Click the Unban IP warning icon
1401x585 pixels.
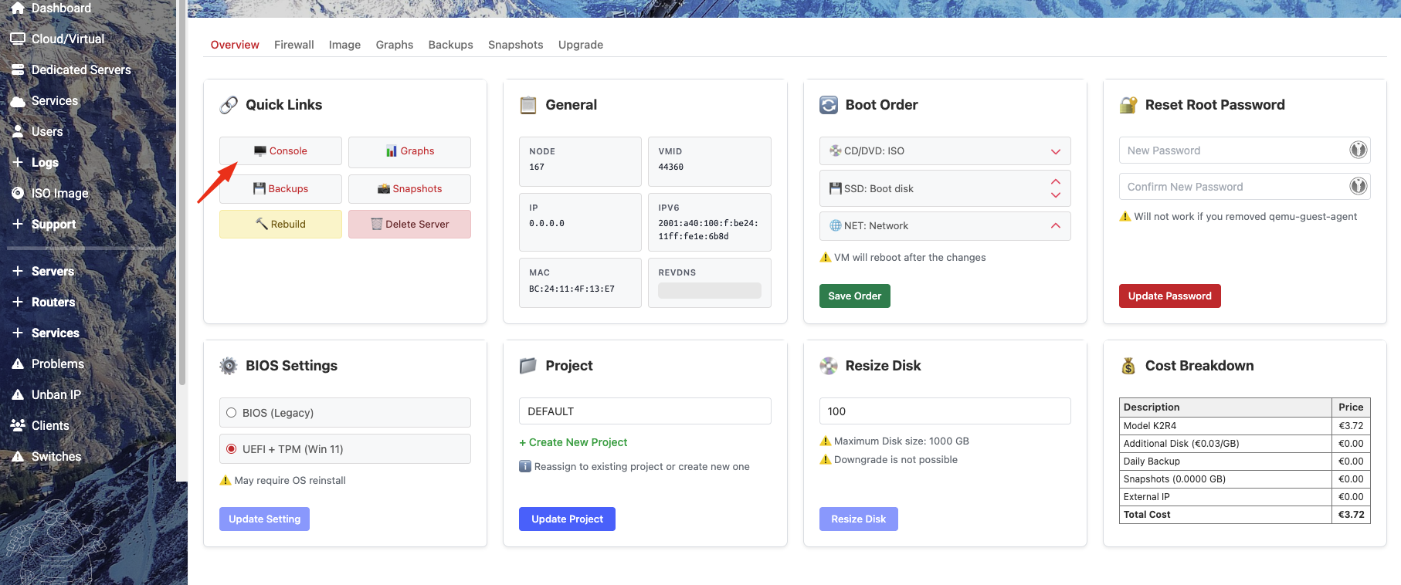point(17,394)
